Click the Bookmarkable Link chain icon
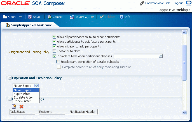Image resolution: width=192 pixels, height=122 pixels. click(x=142, y=3)
